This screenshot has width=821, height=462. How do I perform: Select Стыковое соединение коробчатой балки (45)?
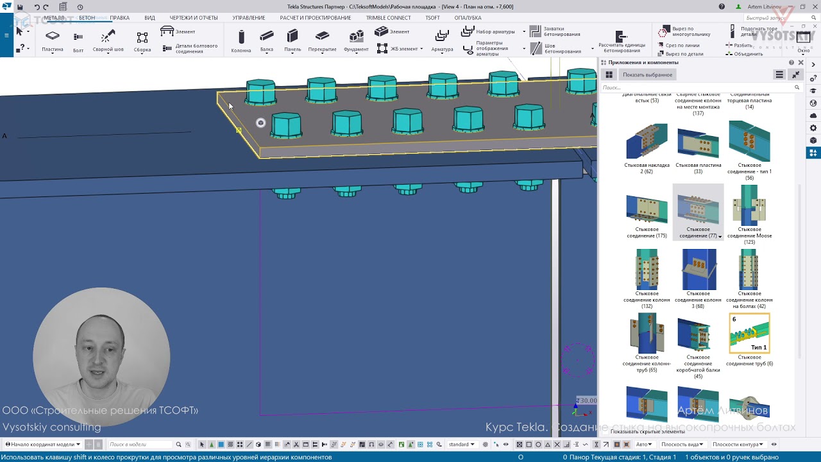click(x=698, y=346)
